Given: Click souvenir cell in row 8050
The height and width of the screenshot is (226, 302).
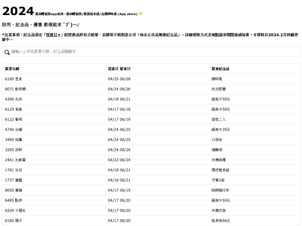Looking at the screenshot, I should coord(220,190).
